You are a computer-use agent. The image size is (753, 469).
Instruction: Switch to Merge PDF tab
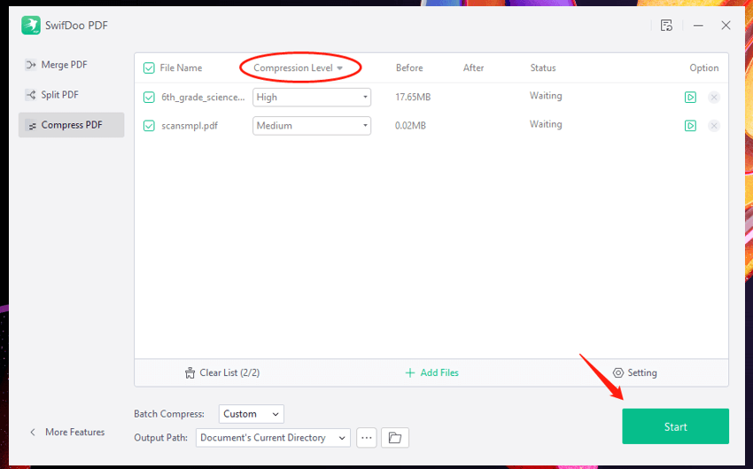point(72,65)
